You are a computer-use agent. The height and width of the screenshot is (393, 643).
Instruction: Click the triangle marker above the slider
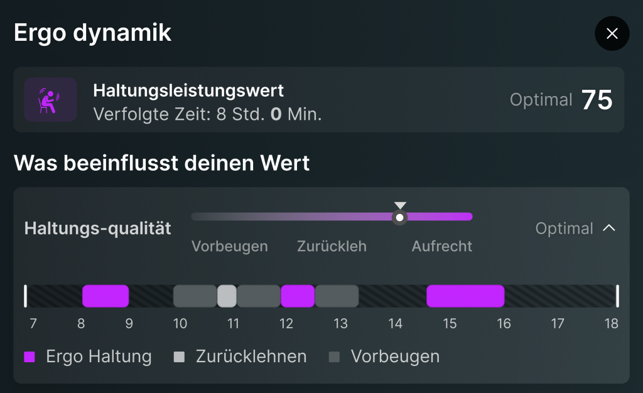pyautogui.click(x=400, y=205)
